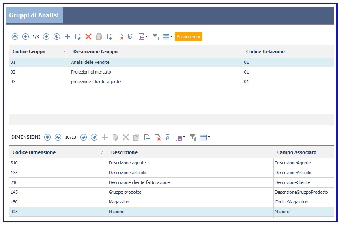
Task: Edit selected group with pencil-document icon
Action: tap(78, 37)
